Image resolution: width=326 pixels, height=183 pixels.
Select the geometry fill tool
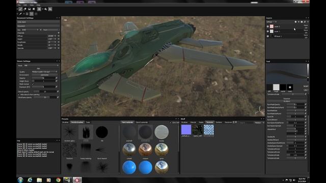[x=34, y=9]
